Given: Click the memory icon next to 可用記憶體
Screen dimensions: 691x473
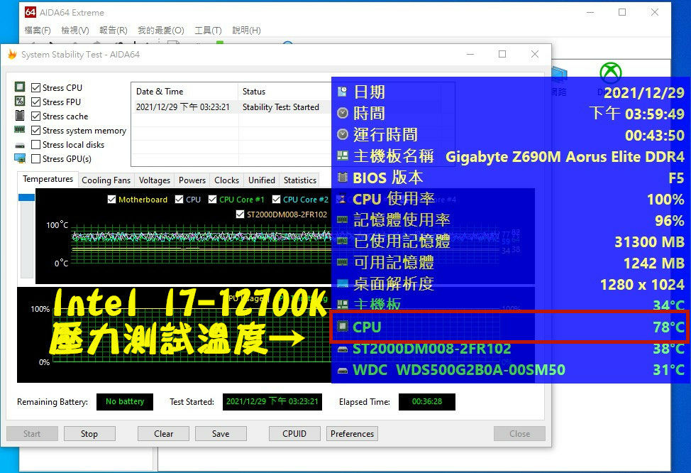Looking at the screenshot, I should (343, 262).
